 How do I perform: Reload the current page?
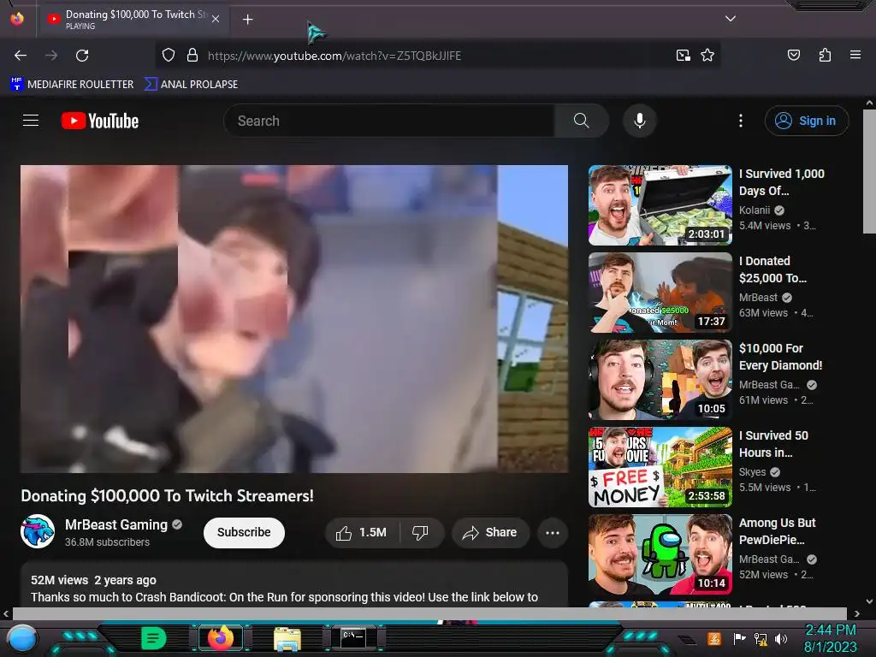82,56
